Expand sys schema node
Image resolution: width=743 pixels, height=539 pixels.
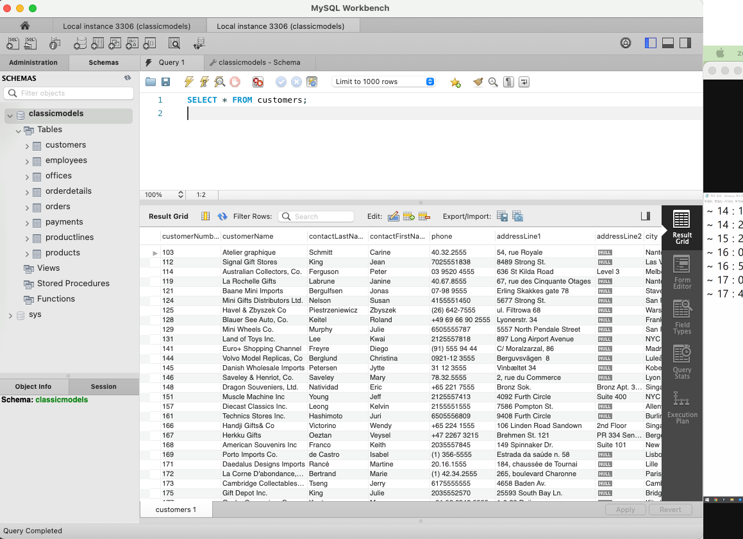10,316
